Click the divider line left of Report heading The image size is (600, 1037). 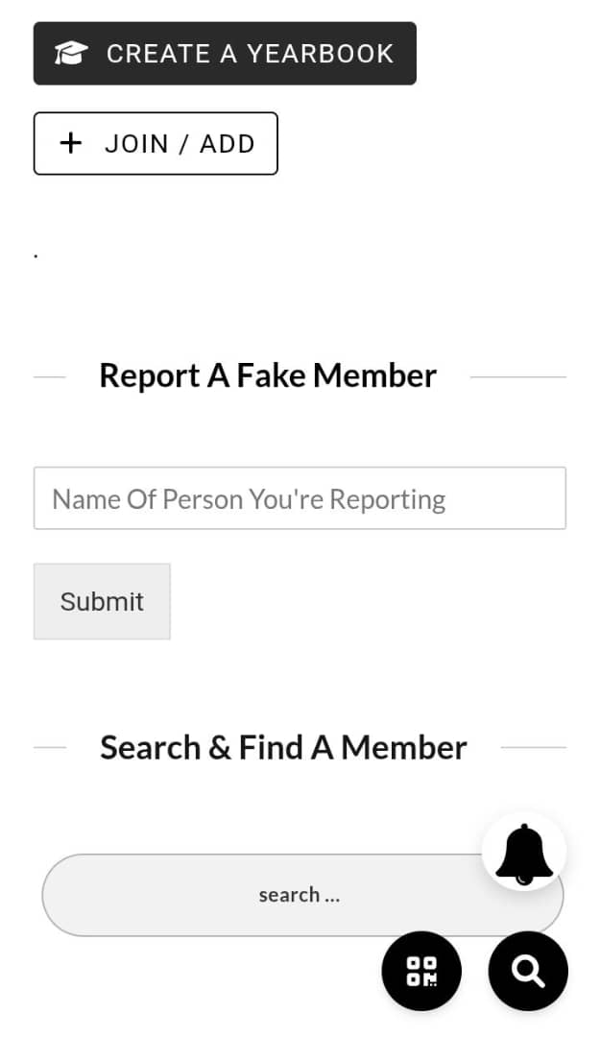(x=49, y=377)
